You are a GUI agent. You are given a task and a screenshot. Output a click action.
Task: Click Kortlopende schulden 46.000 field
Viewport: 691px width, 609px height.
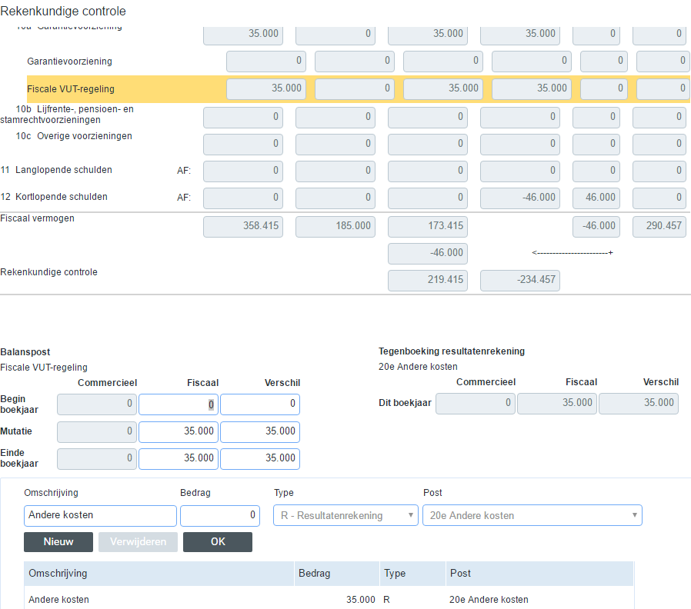(596, 198)
